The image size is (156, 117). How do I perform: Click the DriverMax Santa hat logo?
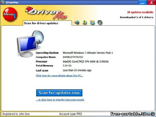pyautogui.click(x=46, y=13)
